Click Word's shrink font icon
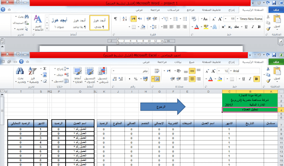 coord(214,19)
